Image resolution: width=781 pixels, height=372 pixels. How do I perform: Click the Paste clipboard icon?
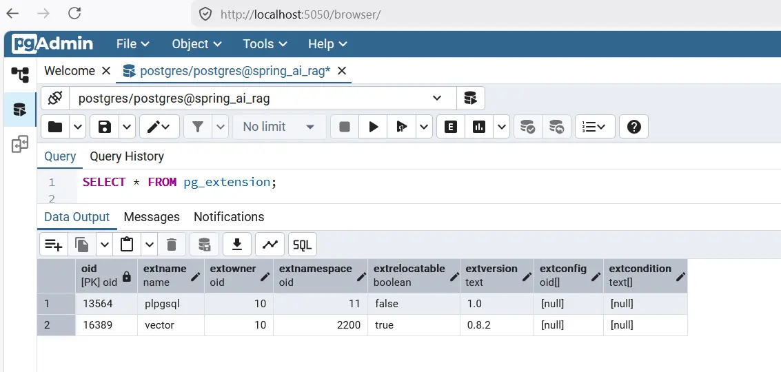pyautogui.click(x=127, y=245)
